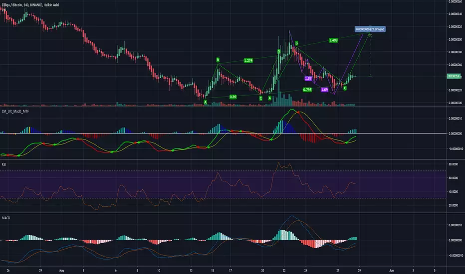Select the RSI indicator label

(x=4, y=164)
